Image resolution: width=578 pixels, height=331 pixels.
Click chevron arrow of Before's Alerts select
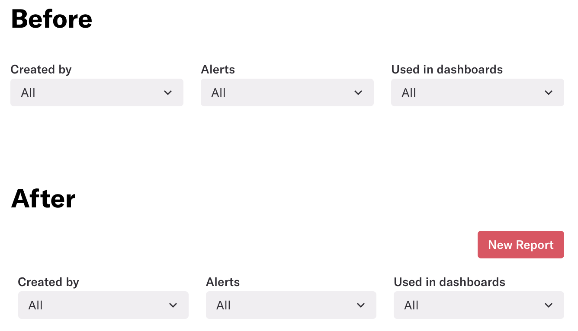tap(358, 92)
